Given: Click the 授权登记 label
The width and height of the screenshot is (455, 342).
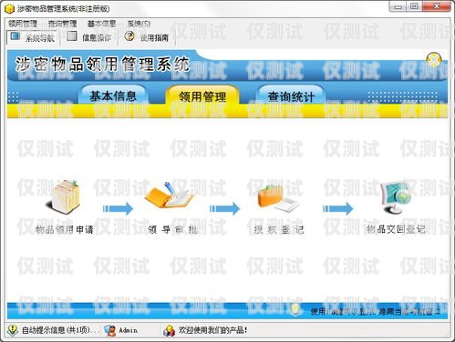Looking at the screenshot, I should pos(278,229).
